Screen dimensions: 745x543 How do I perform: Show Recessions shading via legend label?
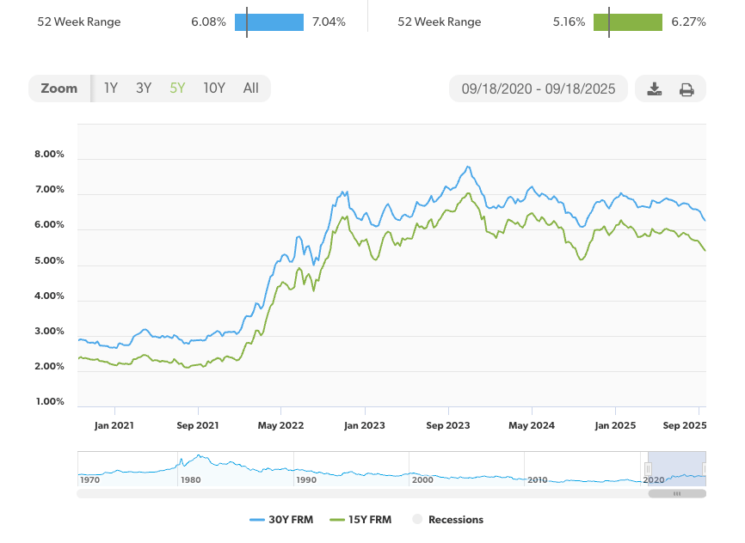pyautogui.click(x=455, y=520)
